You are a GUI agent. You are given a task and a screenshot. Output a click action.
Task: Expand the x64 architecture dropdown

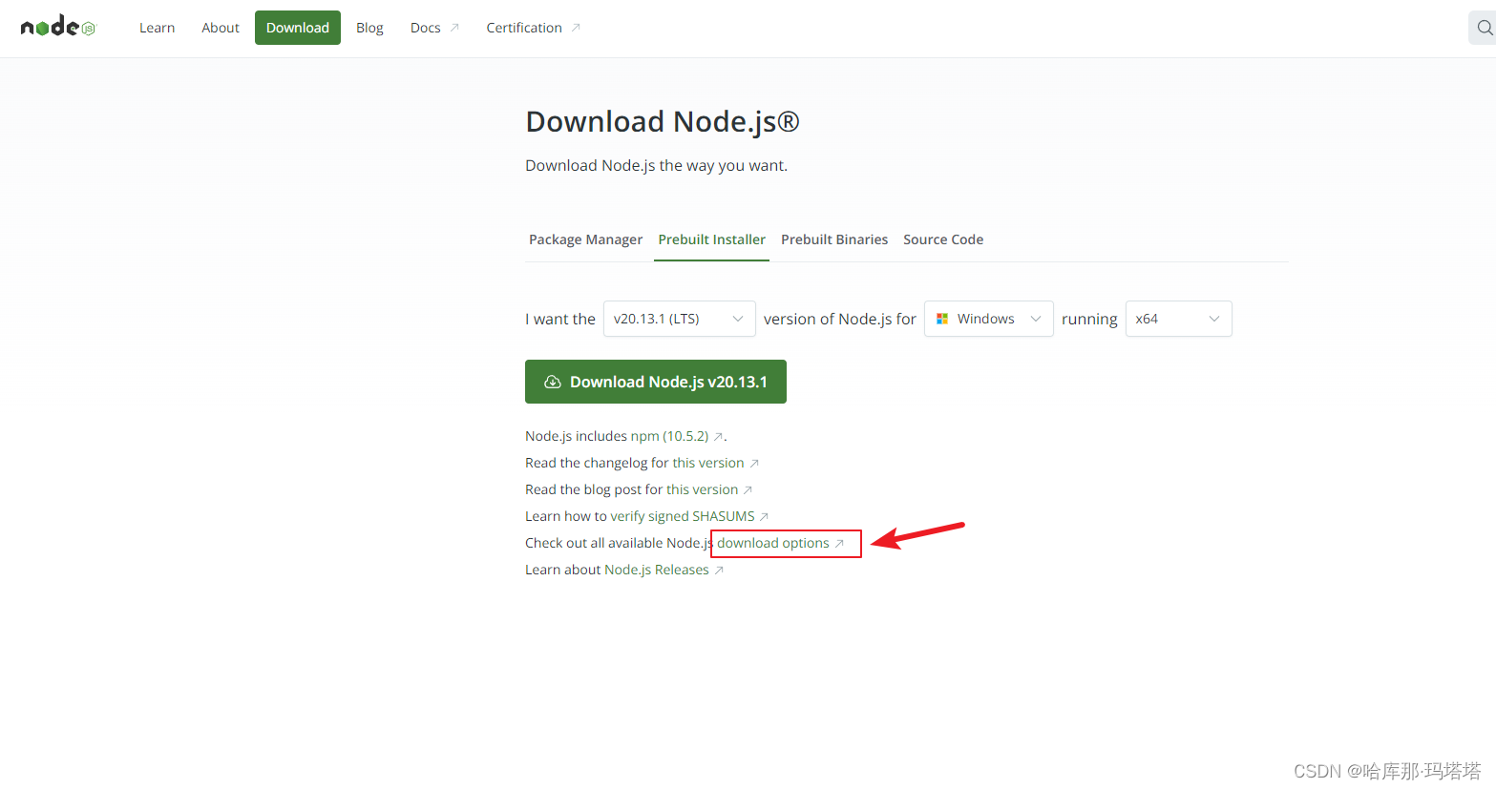tap(1179, 319)
